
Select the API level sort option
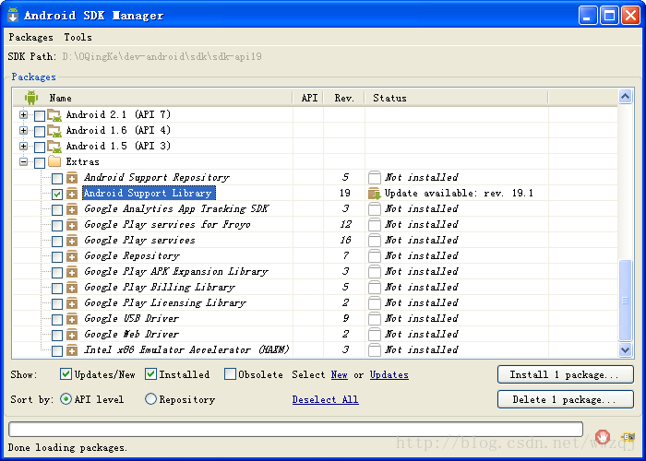pos(66,399)
